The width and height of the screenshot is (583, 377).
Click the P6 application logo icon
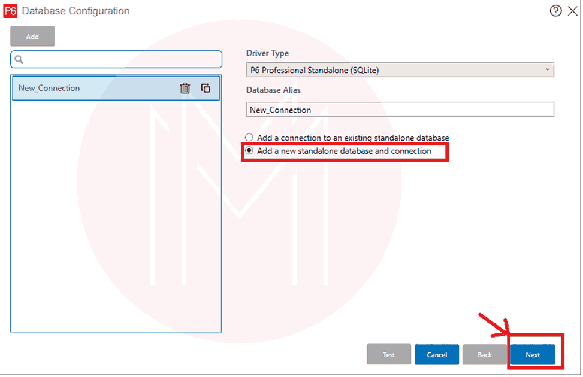coord(10,11)
